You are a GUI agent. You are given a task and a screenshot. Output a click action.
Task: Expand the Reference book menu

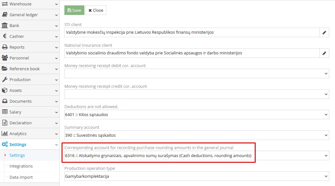[24, 69]
